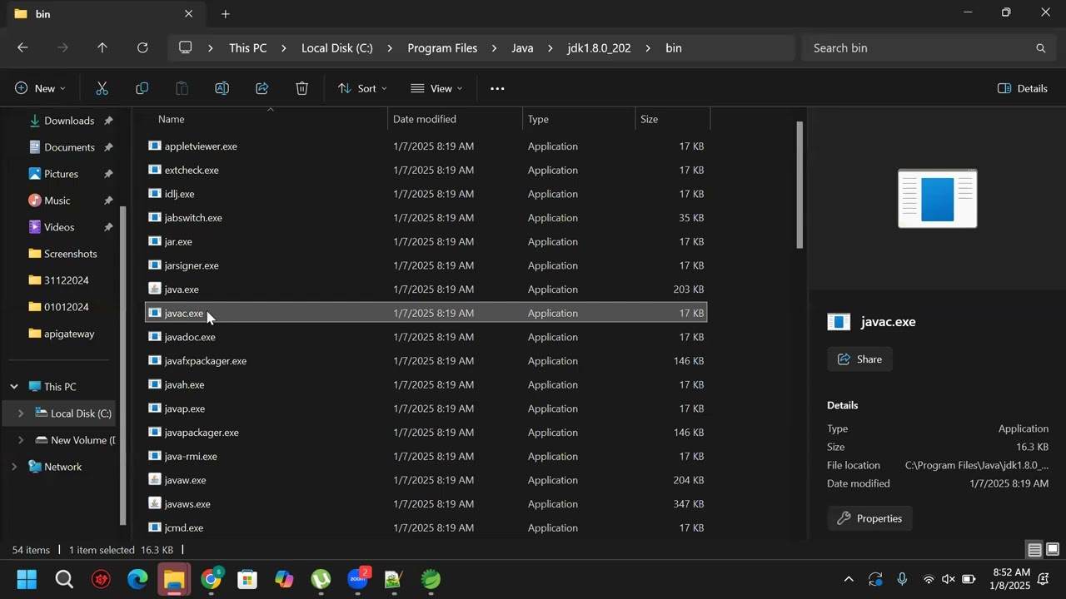Open the View layout dropdown

[437, 88]
